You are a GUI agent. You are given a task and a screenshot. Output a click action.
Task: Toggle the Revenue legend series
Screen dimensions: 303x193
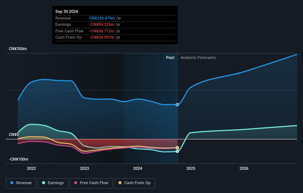tap(21, 183)
